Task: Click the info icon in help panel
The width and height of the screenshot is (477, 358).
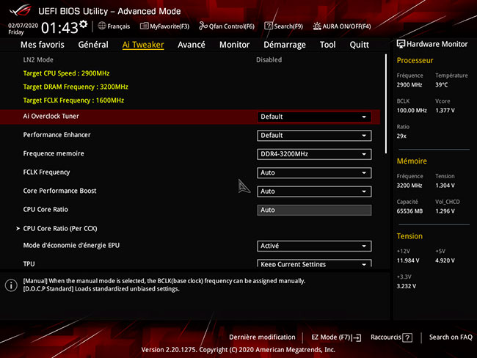Action: pos(11,285)
